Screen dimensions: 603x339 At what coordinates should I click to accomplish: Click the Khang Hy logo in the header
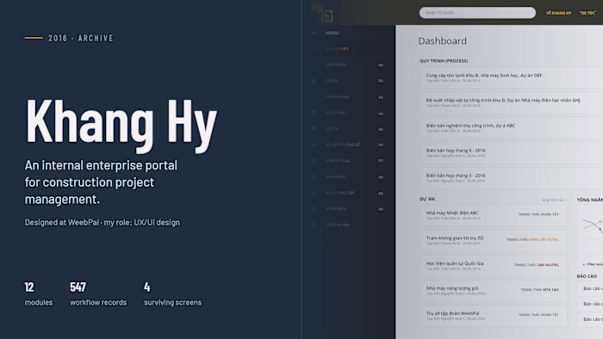click(x=322, y=12)
